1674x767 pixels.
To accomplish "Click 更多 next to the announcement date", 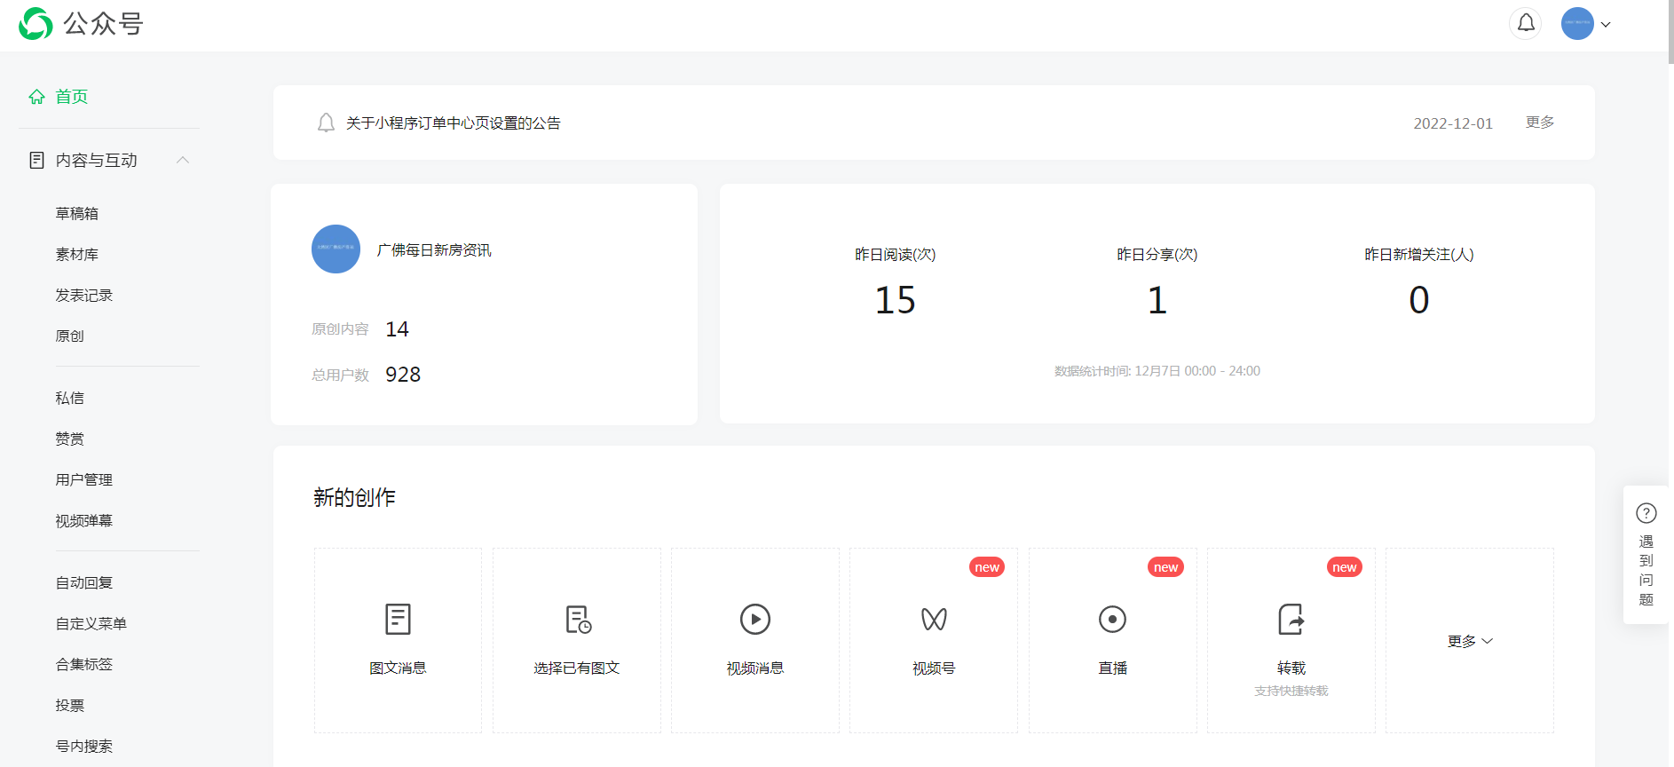I will (1540, 123).
